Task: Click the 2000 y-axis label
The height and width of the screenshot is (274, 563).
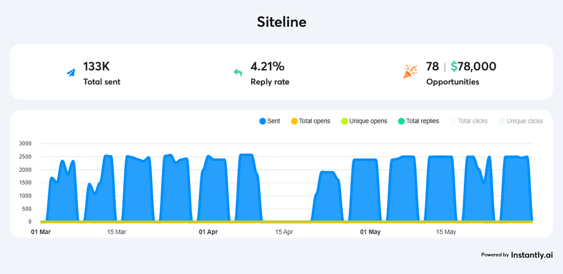Action: (x=25, y=170)
